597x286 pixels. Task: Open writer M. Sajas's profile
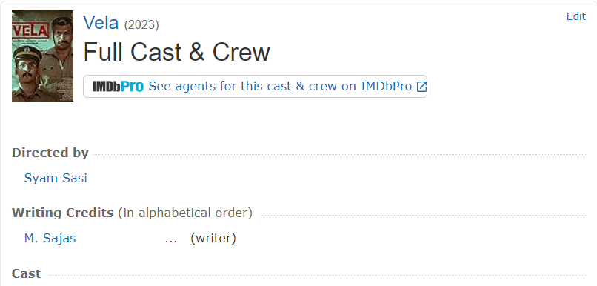click(50, 239)
